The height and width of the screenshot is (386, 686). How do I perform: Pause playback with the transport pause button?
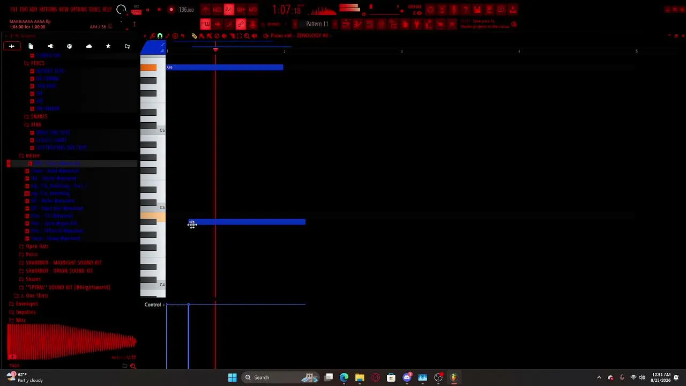(x=147, y=10)
